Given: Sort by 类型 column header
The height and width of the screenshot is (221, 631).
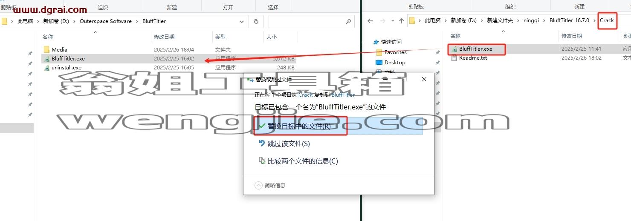Looking at the screenshot, I should (x=220, y=37).
